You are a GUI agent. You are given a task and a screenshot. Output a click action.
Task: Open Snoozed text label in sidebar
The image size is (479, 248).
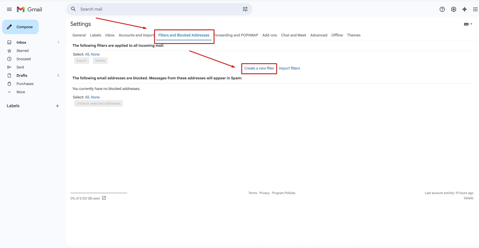[x=24, y=59]
